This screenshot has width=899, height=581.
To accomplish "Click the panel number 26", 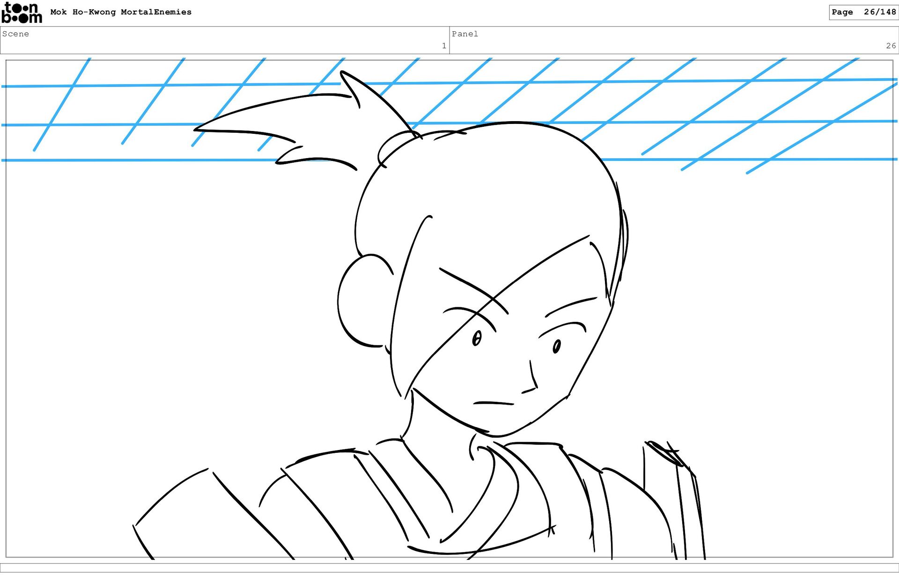I will 890,46.
